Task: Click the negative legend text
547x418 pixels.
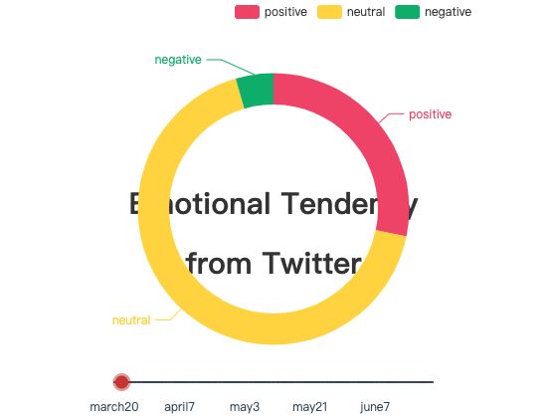Action: 448,12
